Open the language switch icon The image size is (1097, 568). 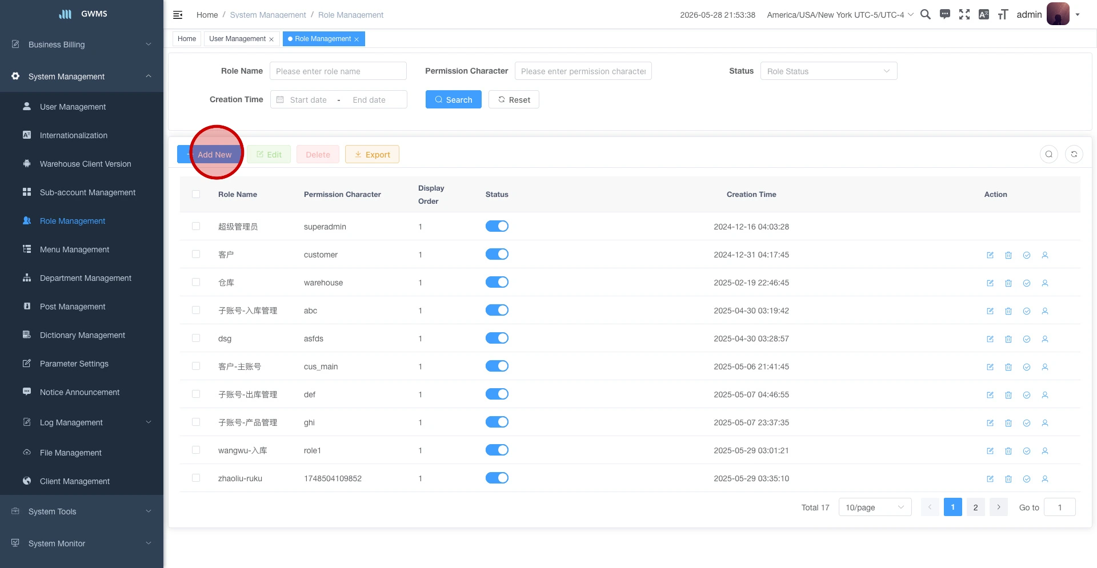click(984, 14)
